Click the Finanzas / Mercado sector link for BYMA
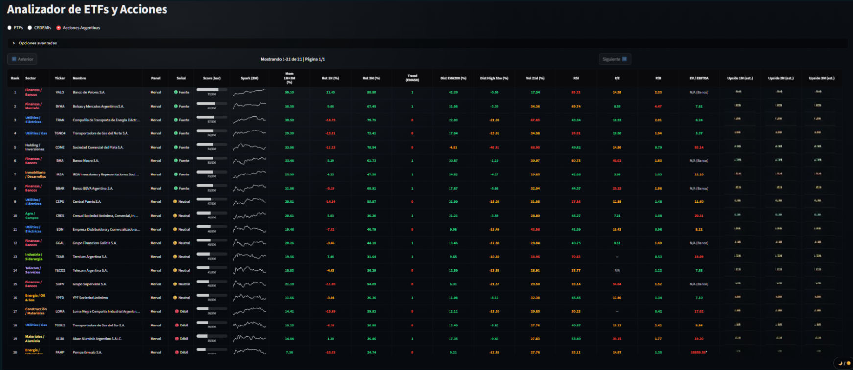Screen dimensions: 853x370 pos(33,106)
